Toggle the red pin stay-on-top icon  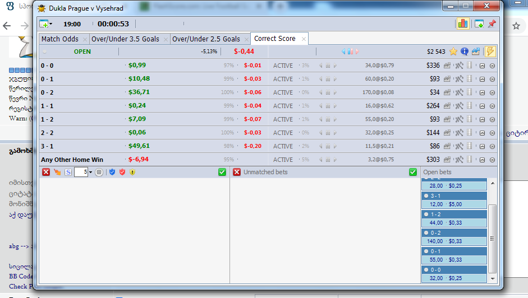pos(492,24)
